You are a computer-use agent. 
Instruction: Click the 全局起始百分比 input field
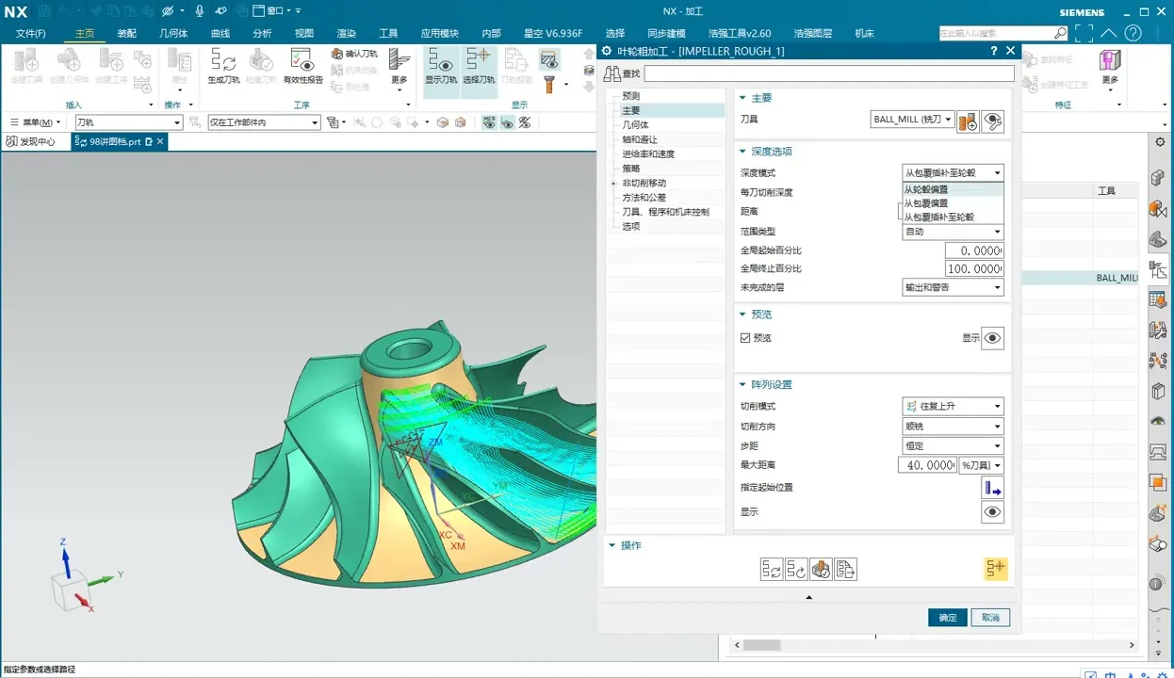coord(973,250)
